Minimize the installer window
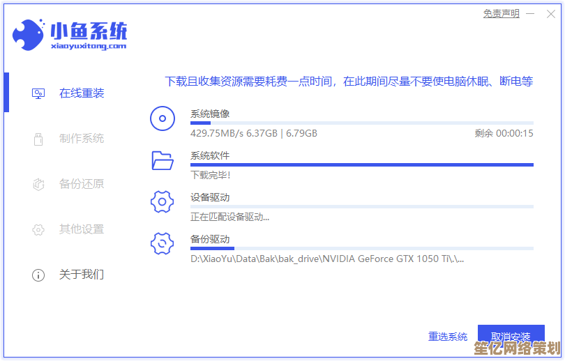Image resolution: width=565 pixels, height=361 pixels. point(532,14)
